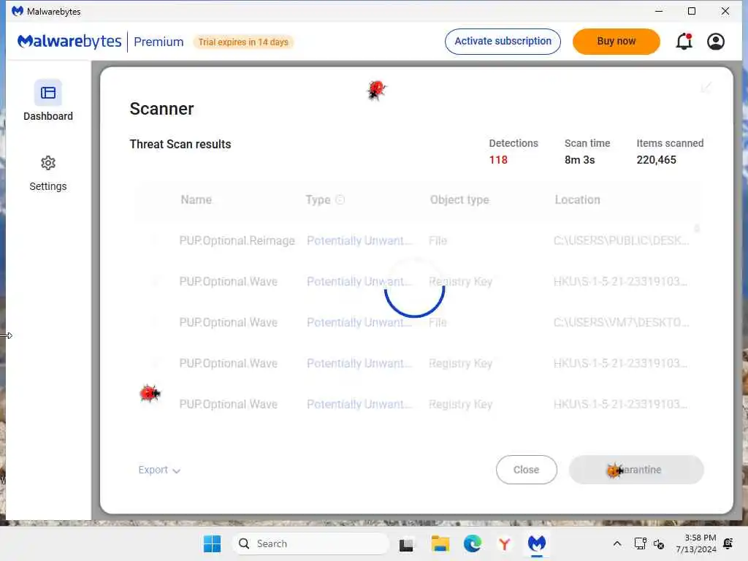748x561 pixels.
Task: Click the info icon beside Type column
Action: tap(340, 199)
